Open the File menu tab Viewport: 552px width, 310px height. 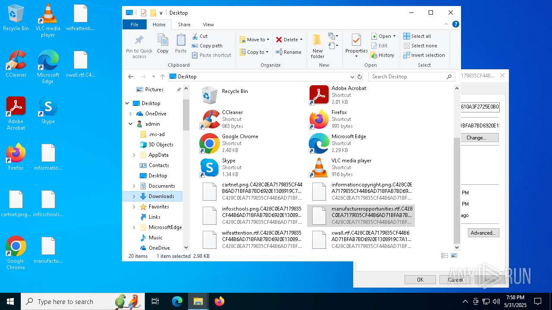[135, 25]
